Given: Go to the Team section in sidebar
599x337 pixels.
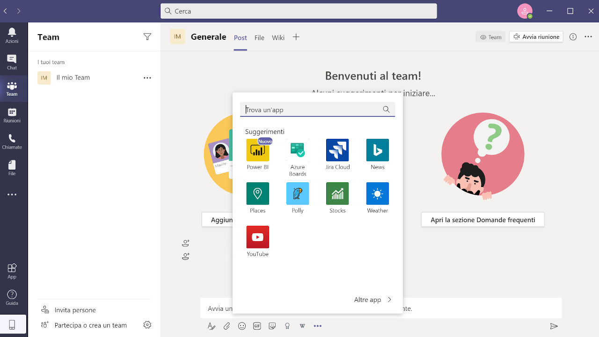Looking at the screenshot, I should tap(12, 88).
